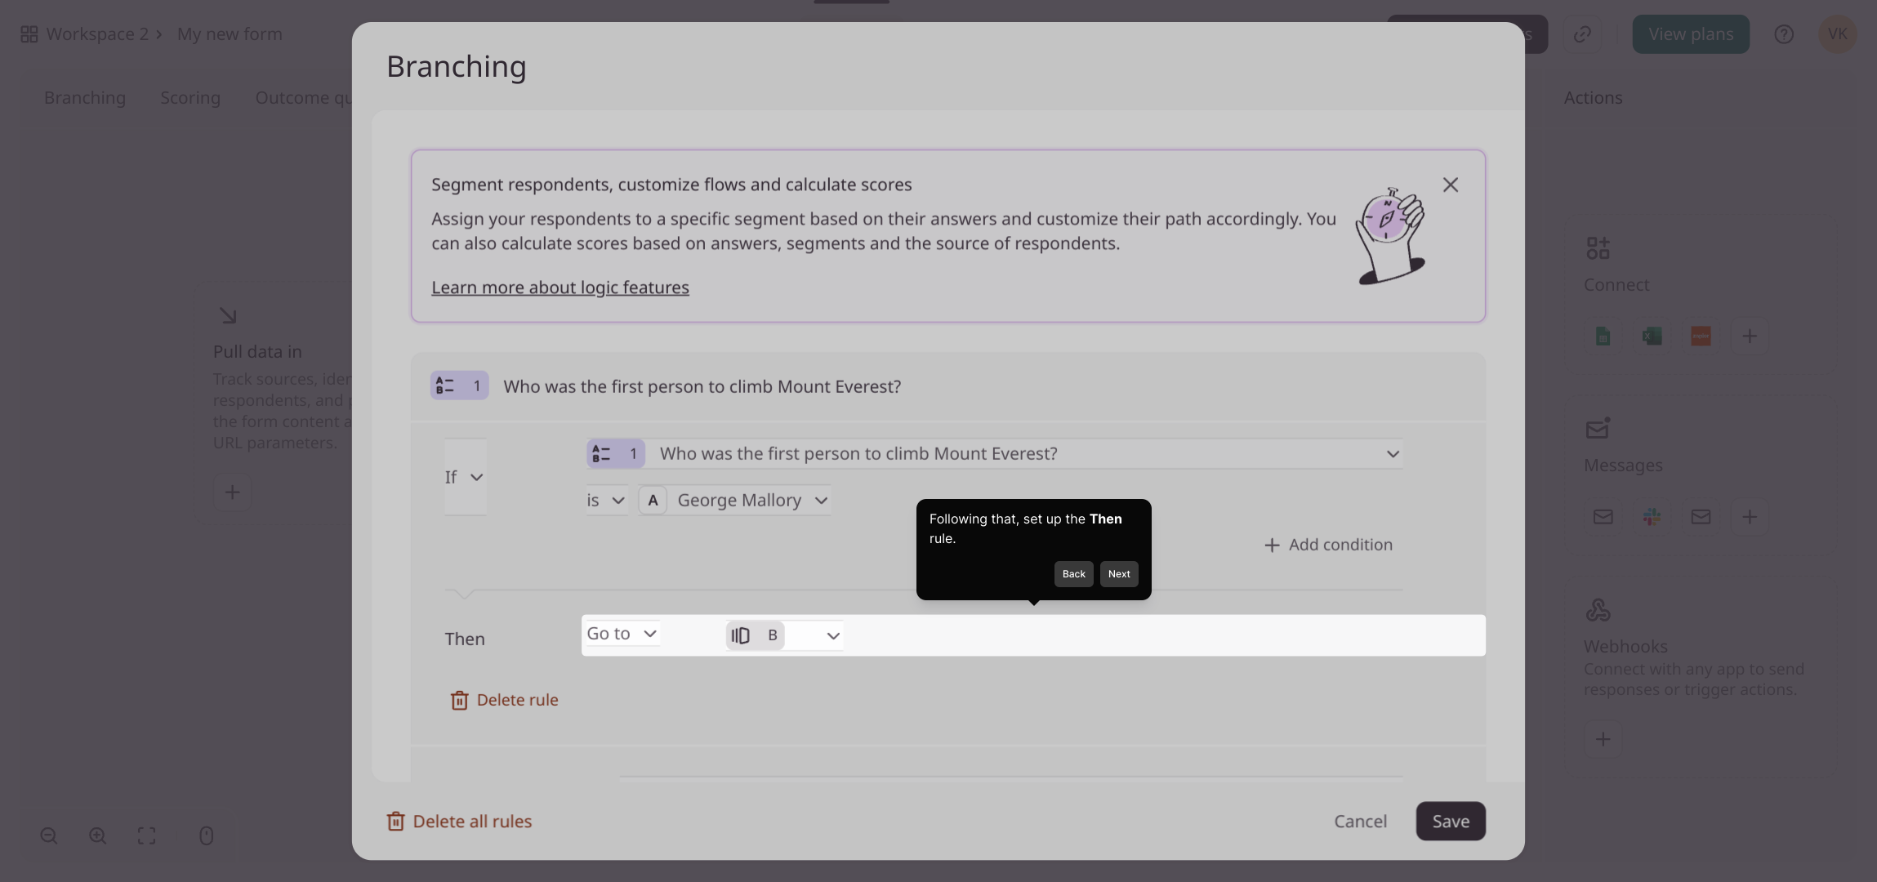Select the Google Sheets connect icon
1877x882 pixels.
1603,336
